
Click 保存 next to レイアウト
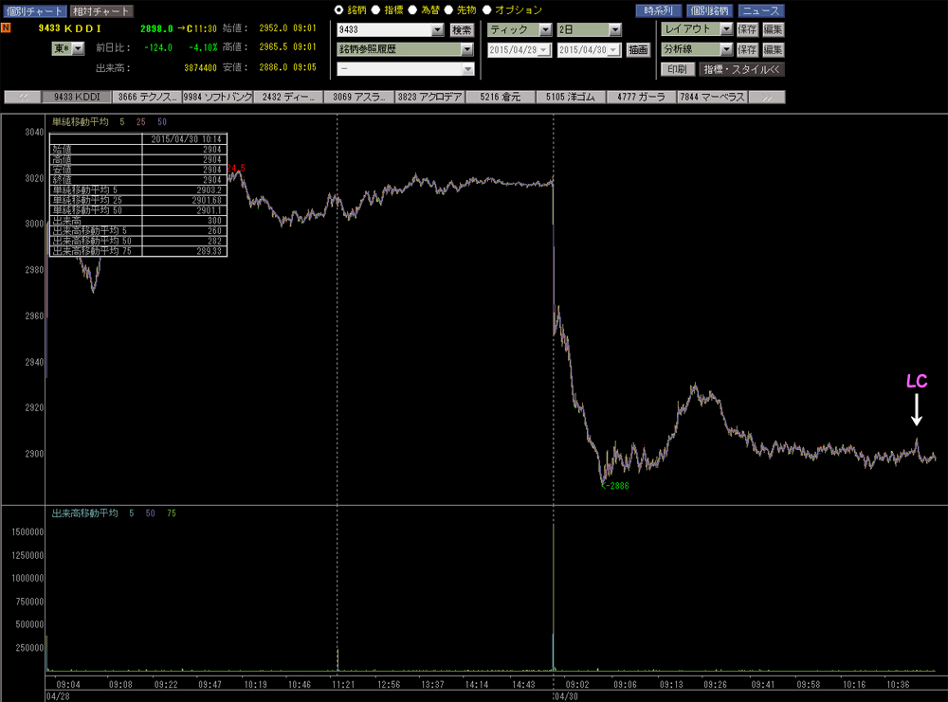(x=747, y=29)
